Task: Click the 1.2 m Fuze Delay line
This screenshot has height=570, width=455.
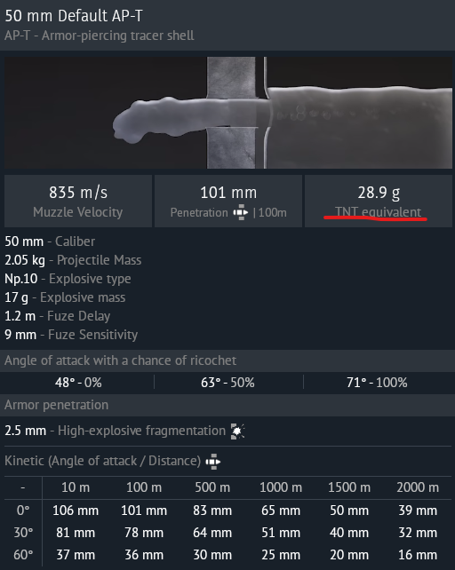Action: point(57,316)
